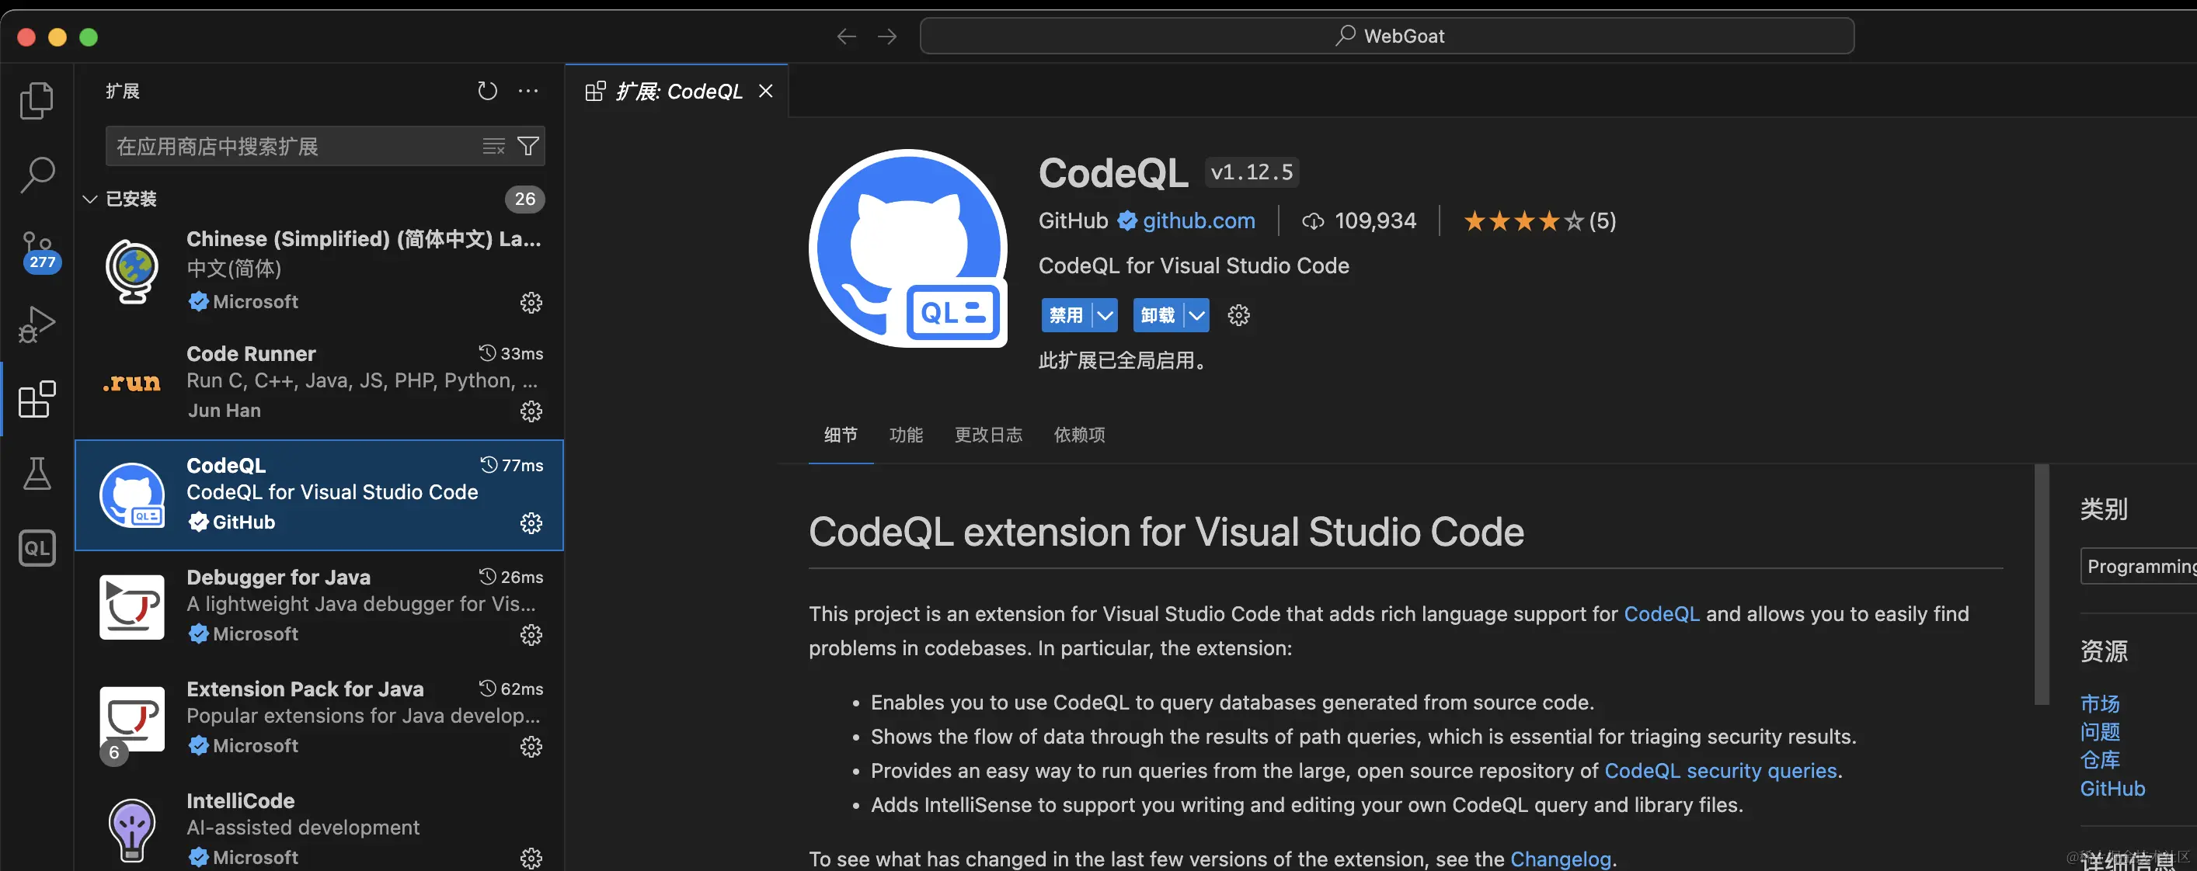The height and width of the screenshot is (871, 2197).
Task: Open the 问题 issues resource link
Action: coord(2100,732)
